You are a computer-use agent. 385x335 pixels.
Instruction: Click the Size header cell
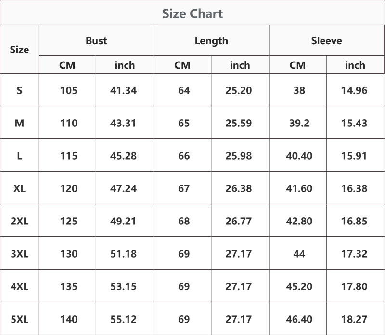click(x=19, y=50)
